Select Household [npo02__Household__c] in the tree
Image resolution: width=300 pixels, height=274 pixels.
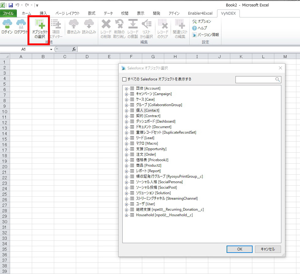tap(164, 215)
